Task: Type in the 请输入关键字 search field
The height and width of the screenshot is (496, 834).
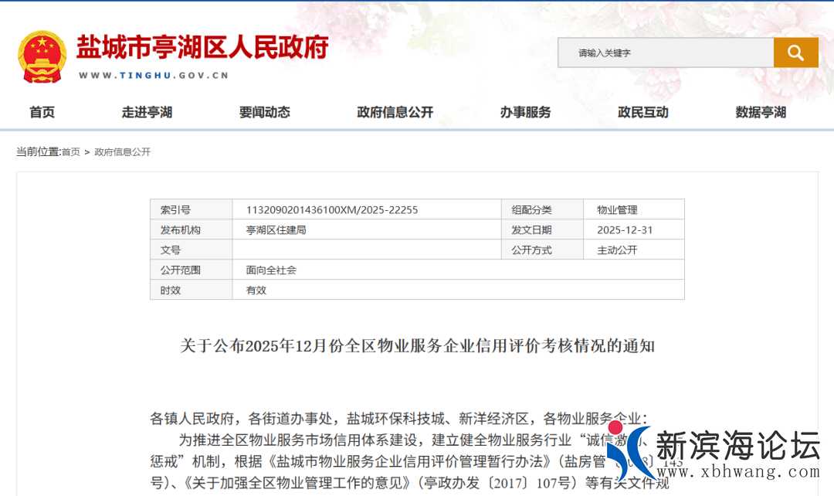Action: [665, 53]
